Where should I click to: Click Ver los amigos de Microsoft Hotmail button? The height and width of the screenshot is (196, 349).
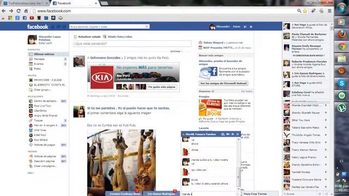coord(223,83)
